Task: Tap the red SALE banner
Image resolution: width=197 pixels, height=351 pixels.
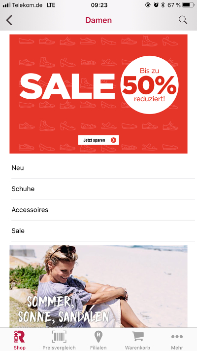Action: click(x=98, y=94)
